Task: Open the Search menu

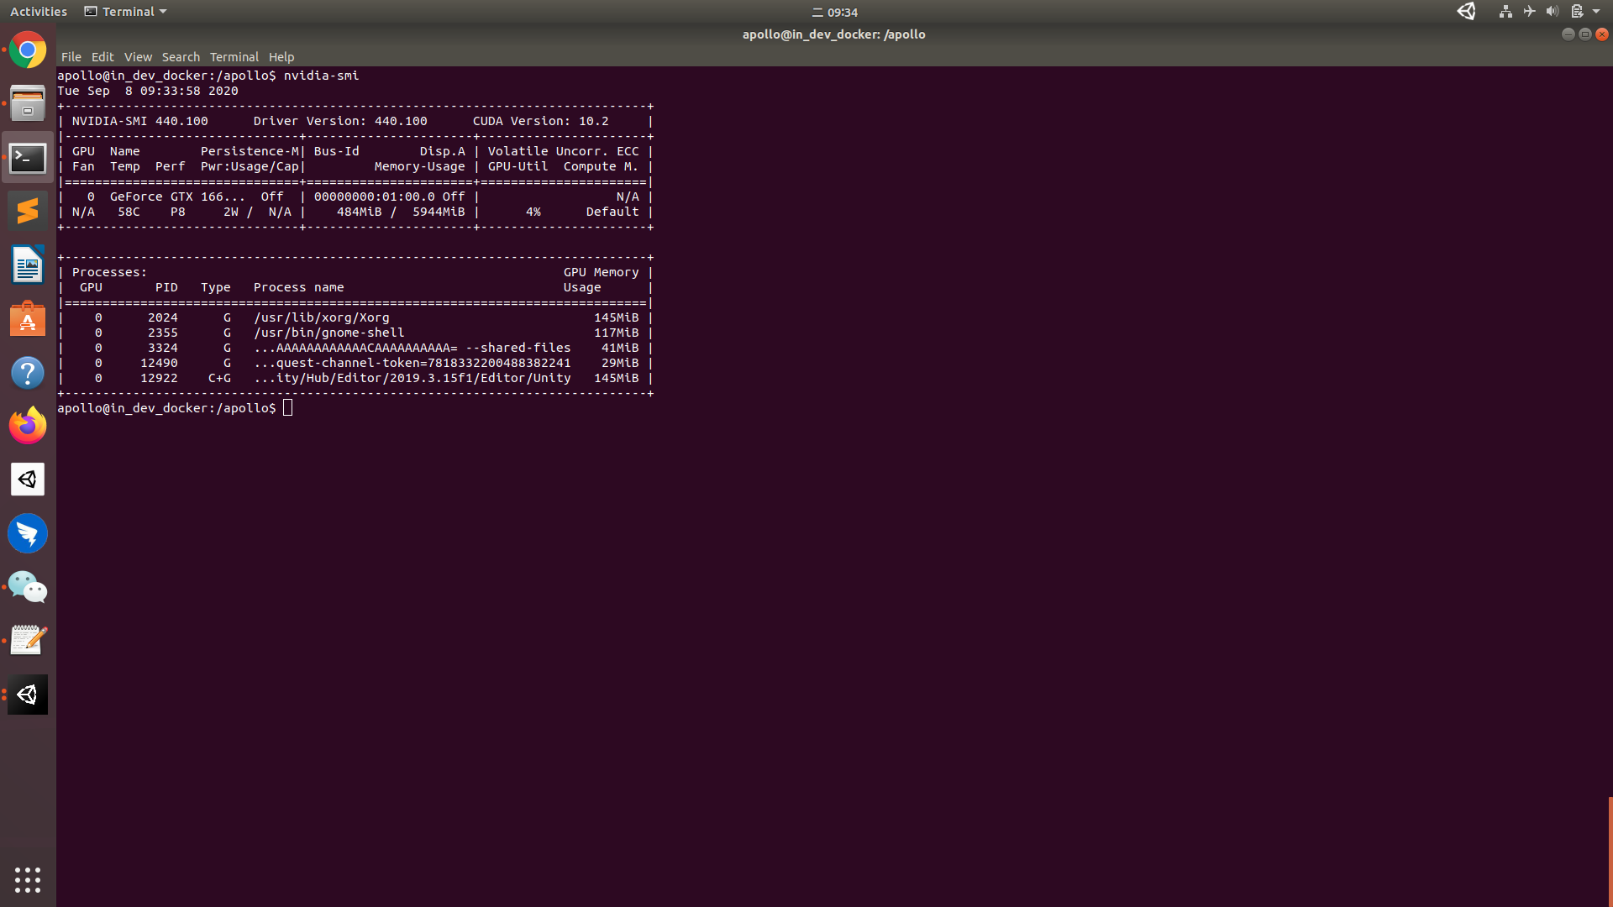Action: click(x=181, y=57)
